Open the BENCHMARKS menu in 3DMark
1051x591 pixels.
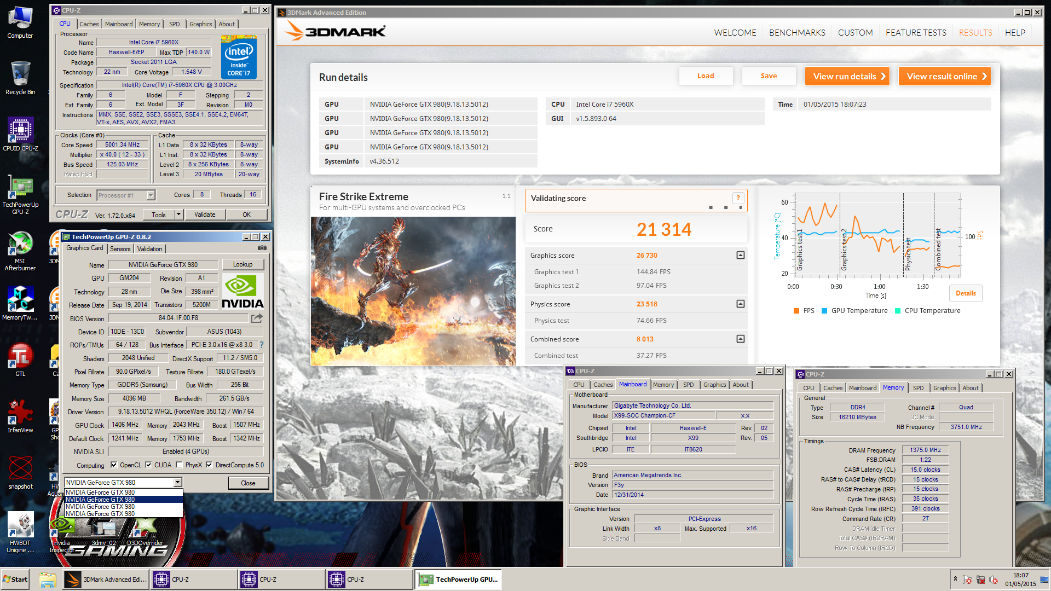[796, 33]
